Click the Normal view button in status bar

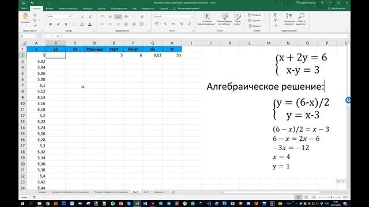tap(298, 197)
